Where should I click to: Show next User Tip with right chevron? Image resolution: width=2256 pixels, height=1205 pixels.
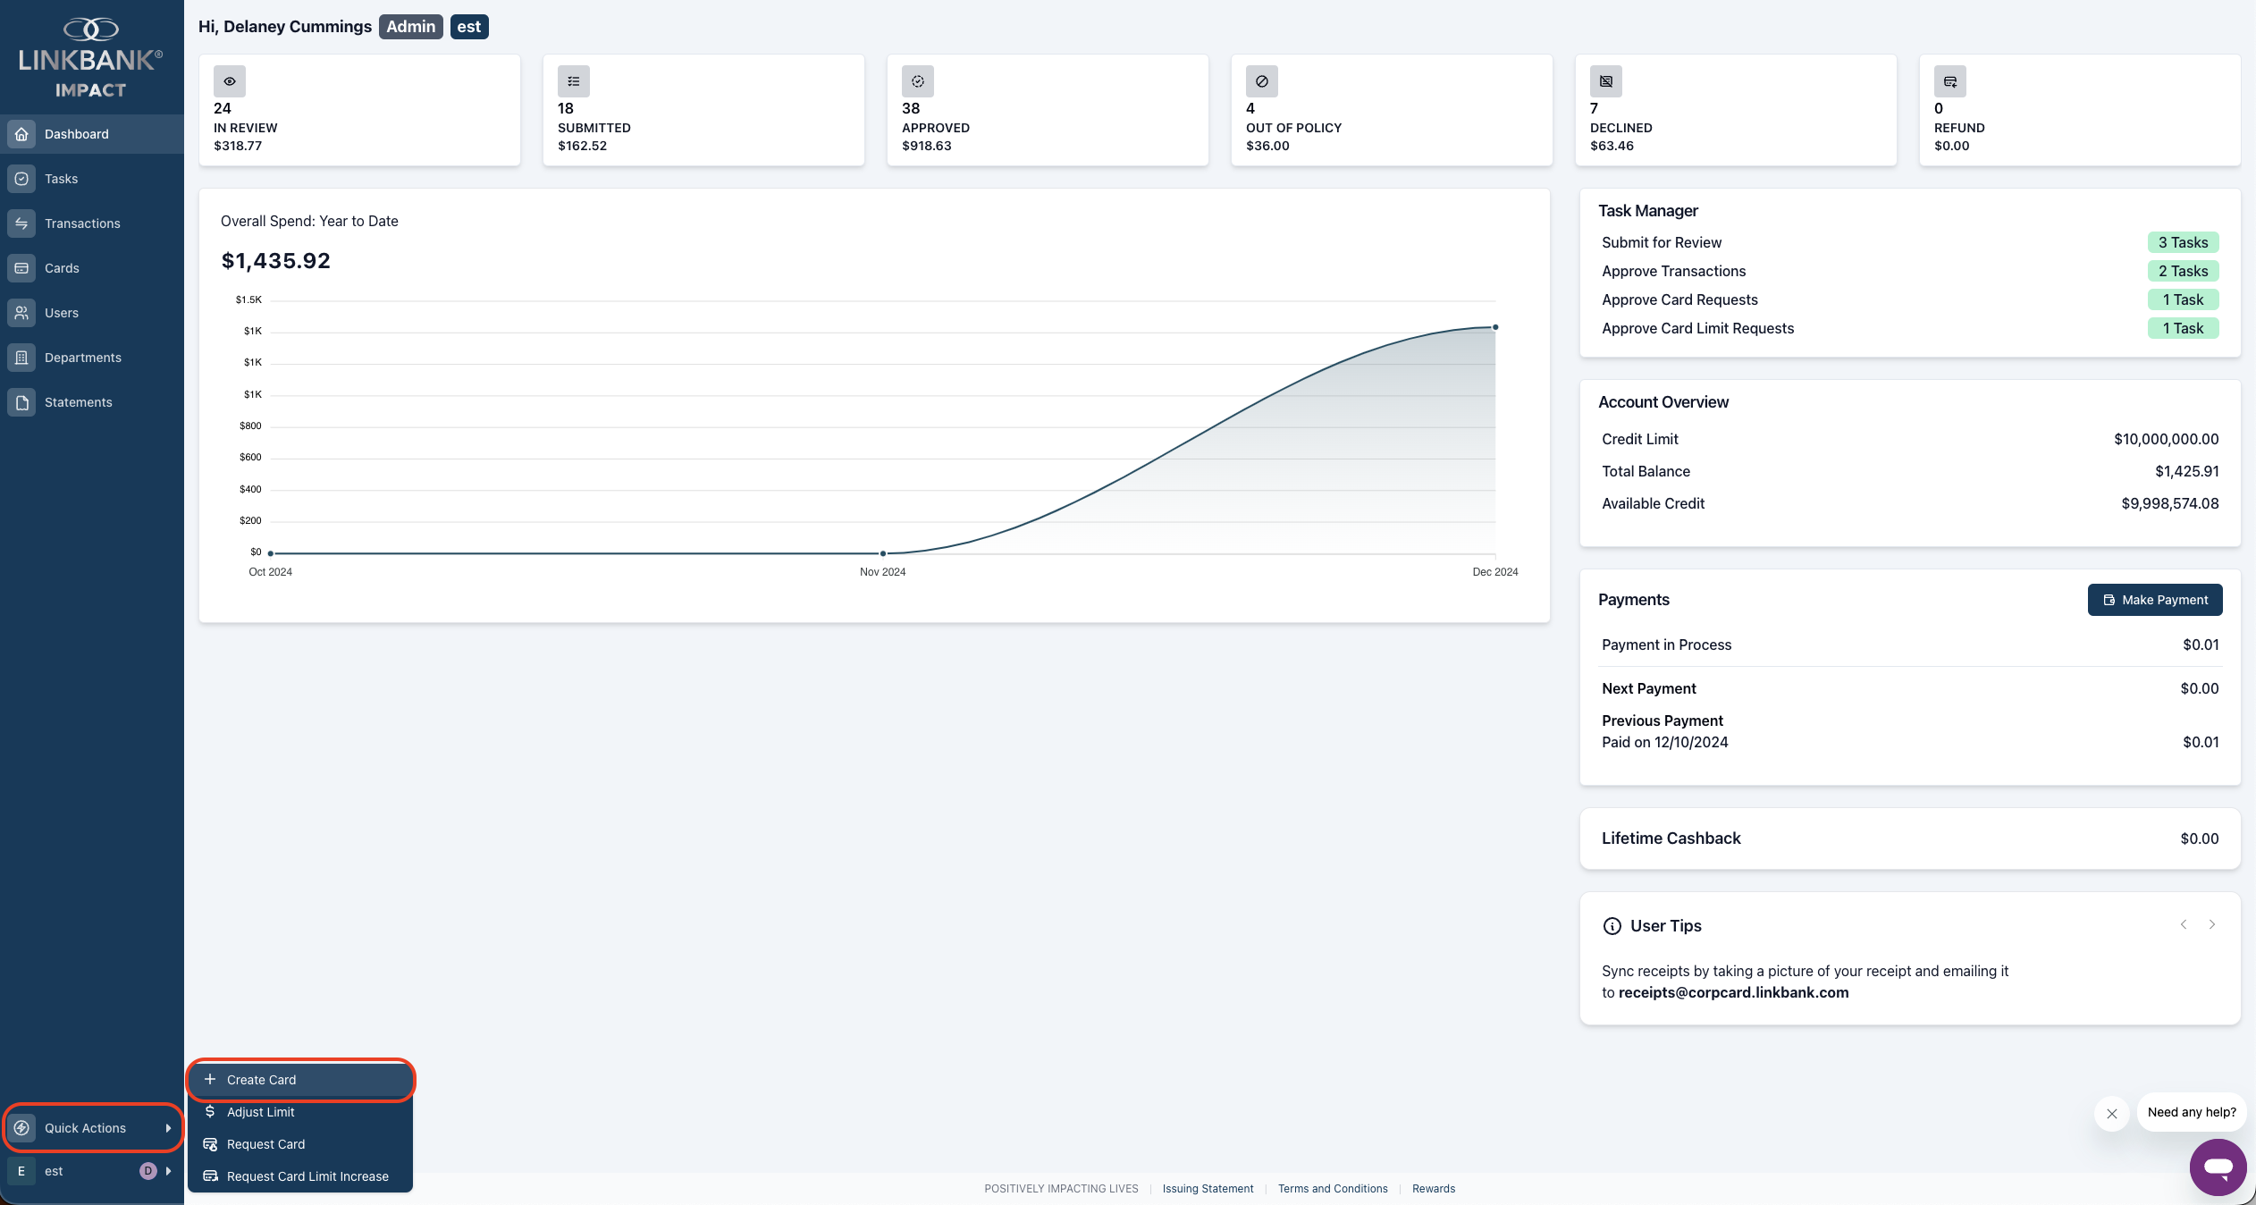point(2212,924)
